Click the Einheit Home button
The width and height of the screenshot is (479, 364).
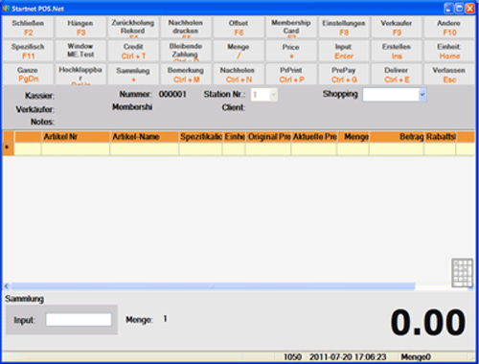[449, 51]
